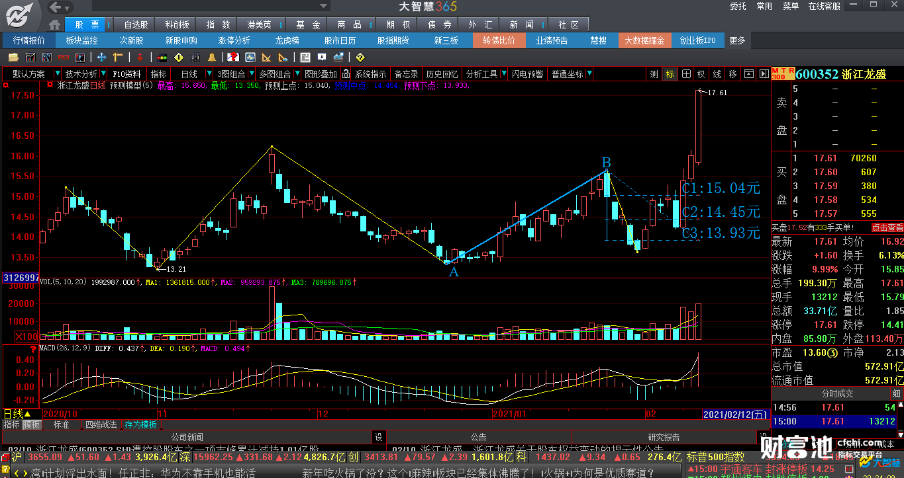Switch to the 科创板 tab

(177, 24)
